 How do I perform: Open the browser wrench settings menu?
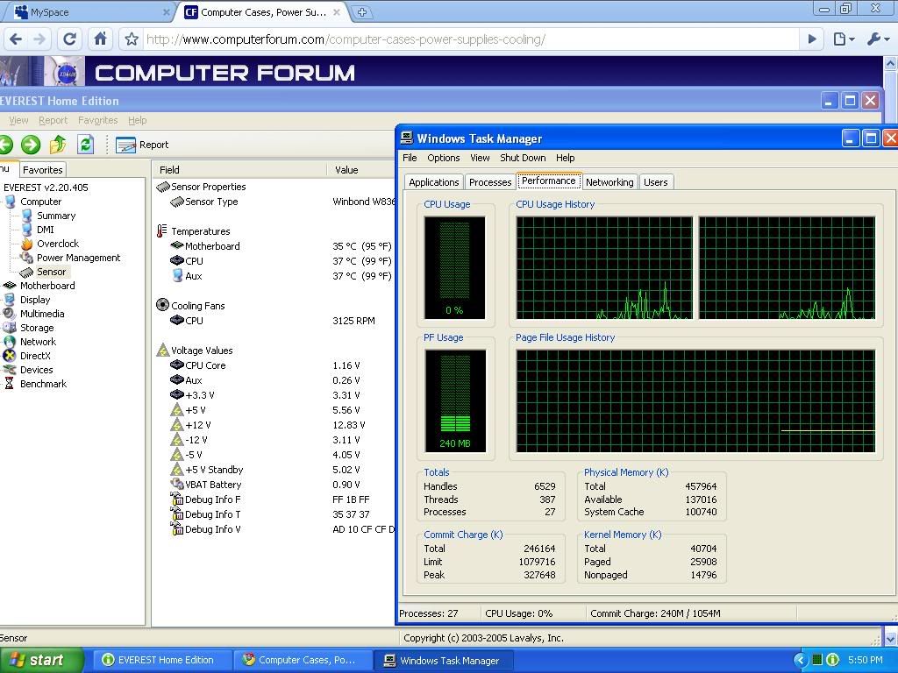click(x=877, y=39)
